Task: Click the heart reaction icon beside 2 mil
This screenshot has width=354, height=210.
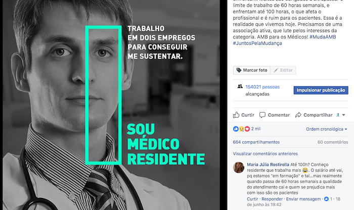Action: [x=247, y=129]
